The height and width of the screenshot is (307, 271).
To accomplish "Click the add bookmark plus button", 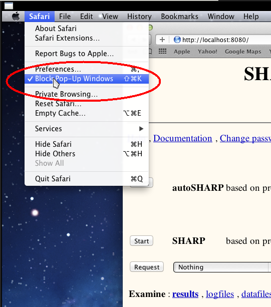I will (162, 40).
